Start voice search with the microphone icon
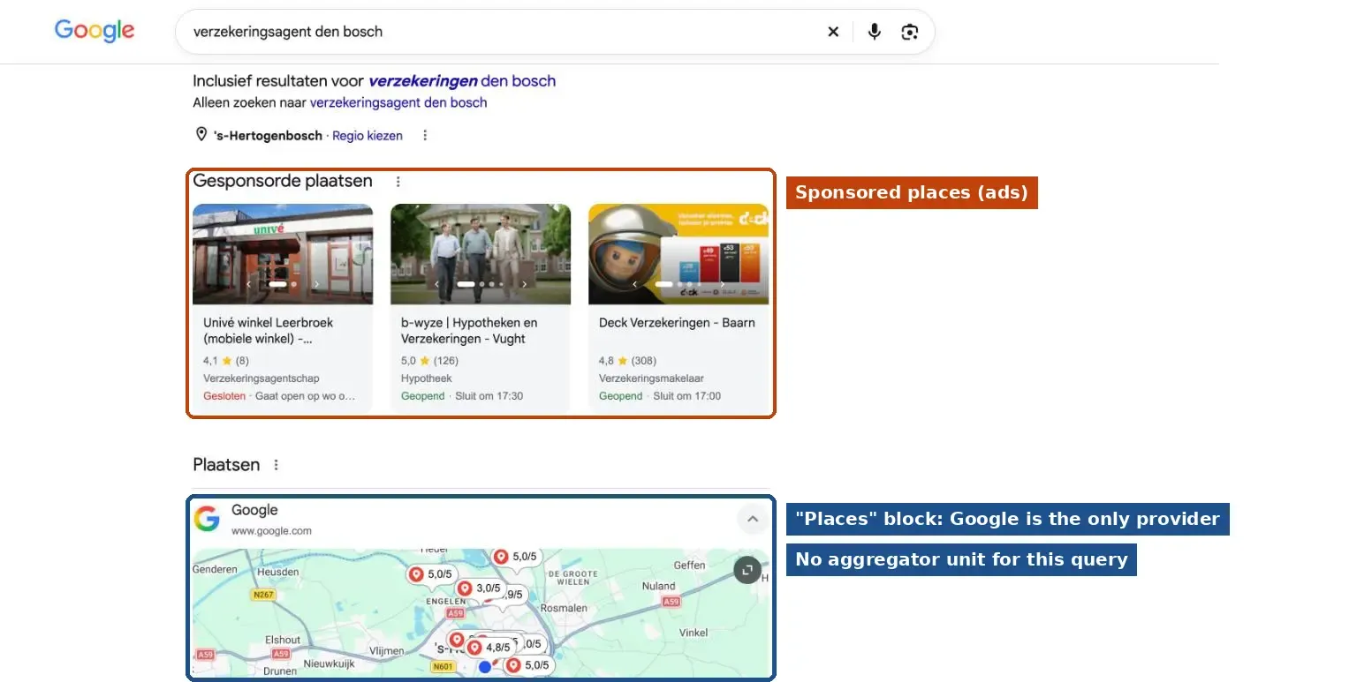Image resolution: width=1357 pixels, height=682 pixels. [x=874, y=32]
